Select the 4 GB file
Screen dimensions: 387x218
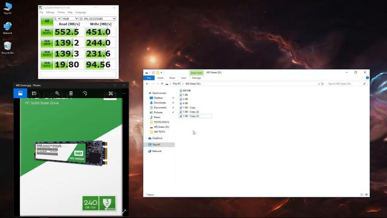(x=184, y=103)
